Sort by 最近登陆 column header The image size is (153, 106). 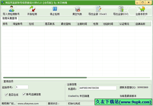pyautogui.click(x=68, y=24)
